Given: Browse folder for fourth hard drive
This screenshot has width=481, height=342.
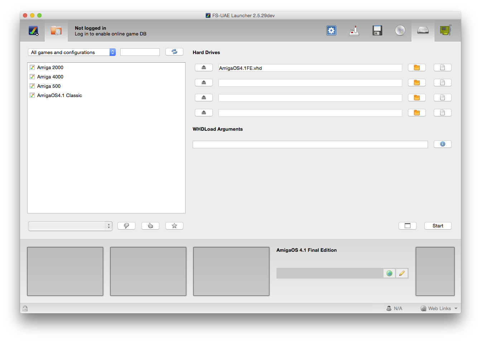Looking at the screenshot, I should pos(417,113).
